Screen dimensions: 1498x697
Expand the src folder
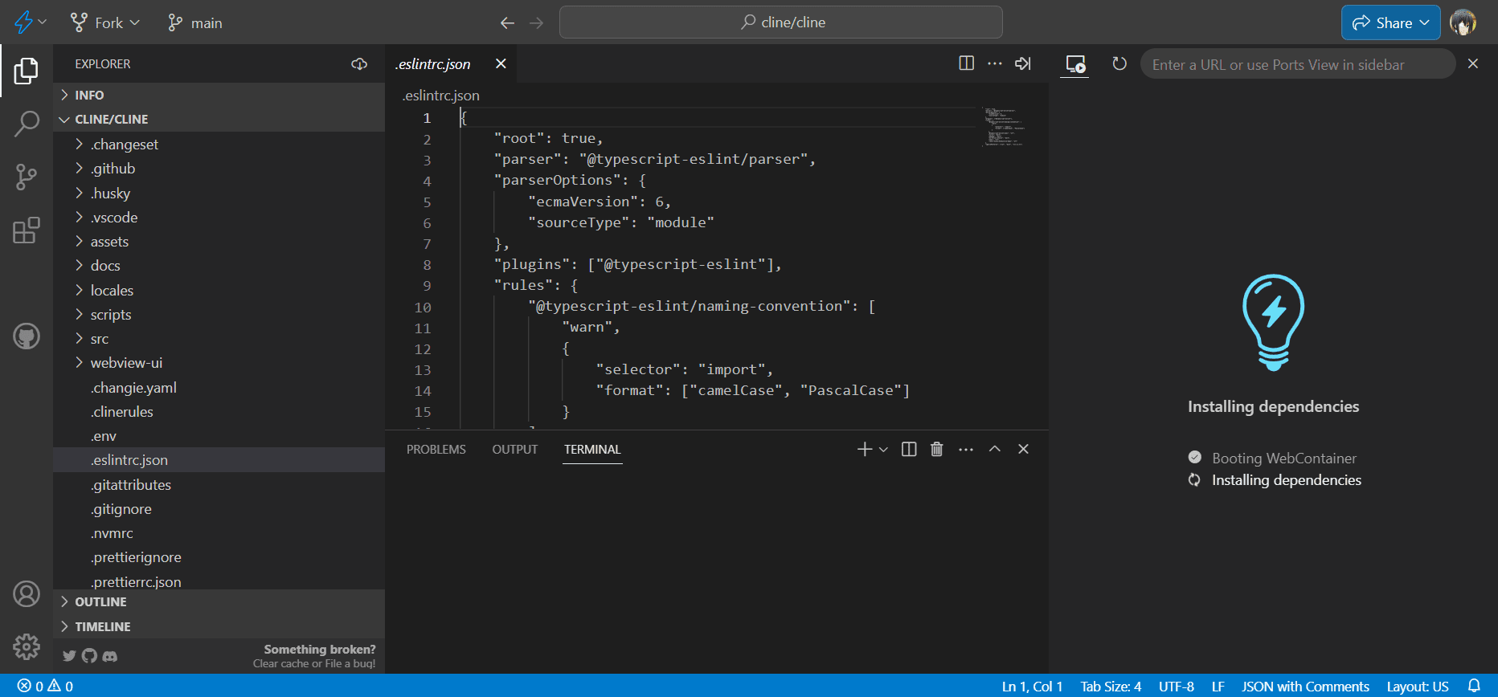[219, 339]
